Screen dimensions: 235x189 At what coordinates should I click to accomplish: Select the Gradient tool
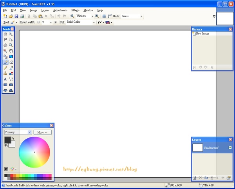click(x=11, y=57)
